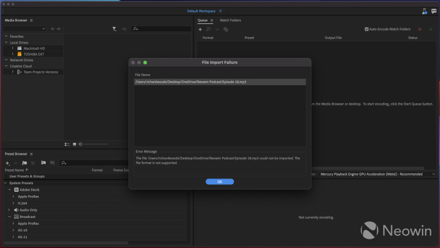The width and height of the screenshot is (440, 248).
Task: Collapse the System Presets group
Action: point(5,183)
